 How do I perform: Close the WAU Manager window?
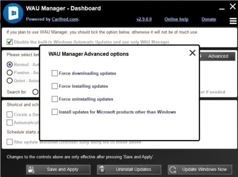coord(233,7)
